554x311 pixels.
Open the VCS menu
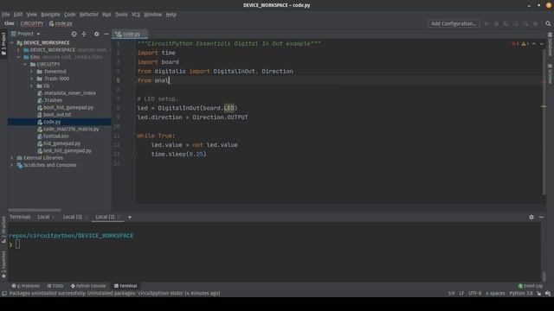coord(136,15)
